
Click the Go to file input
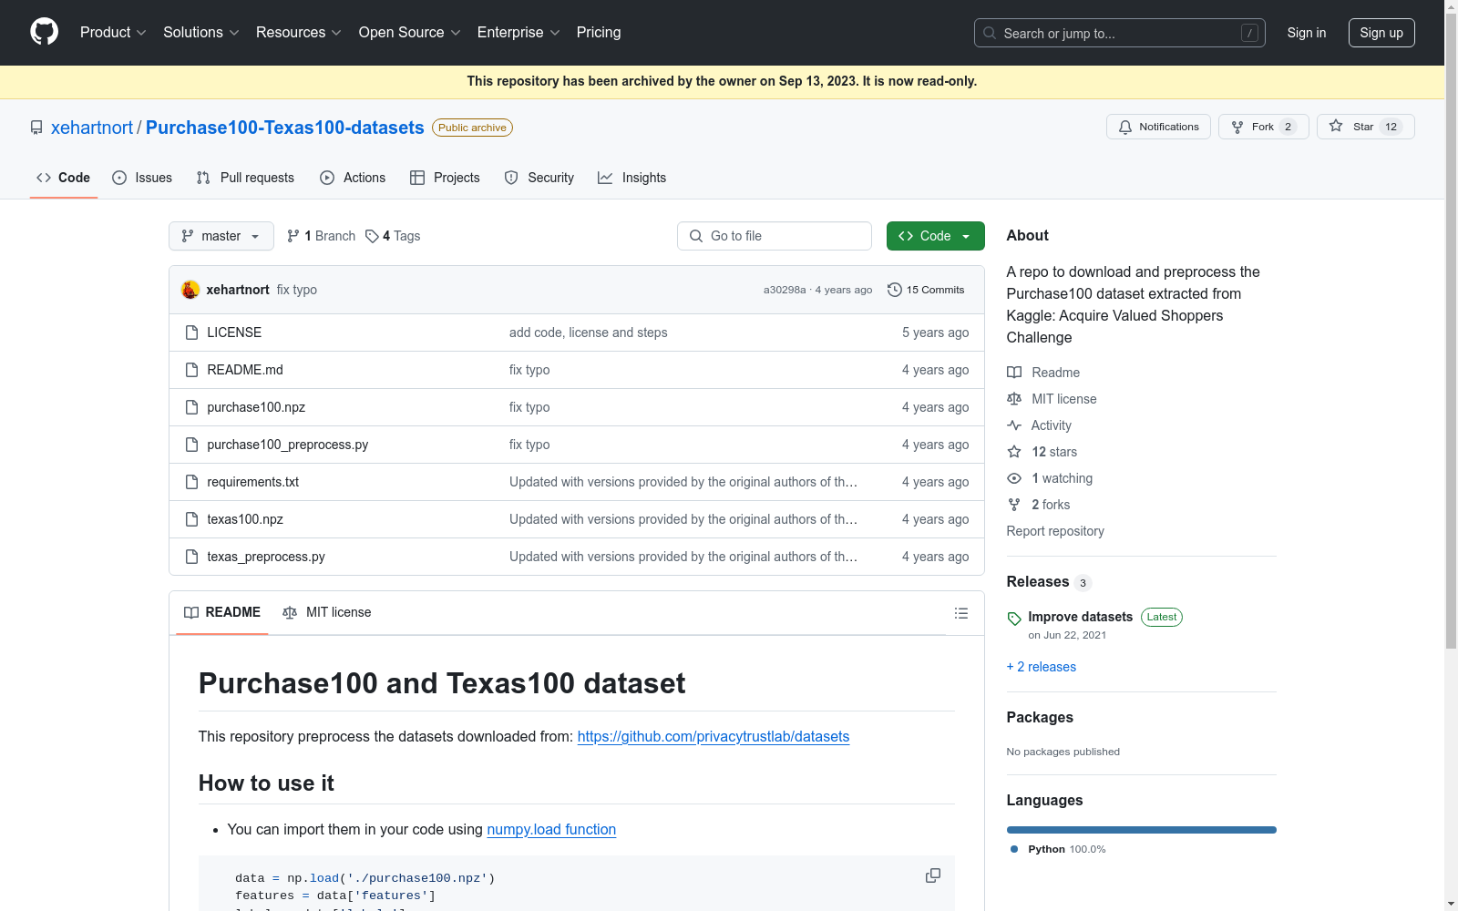point(775,236)
